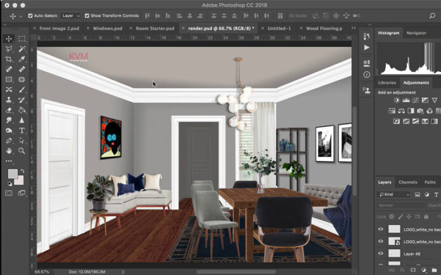Open the Actions panel play icon

366,47
